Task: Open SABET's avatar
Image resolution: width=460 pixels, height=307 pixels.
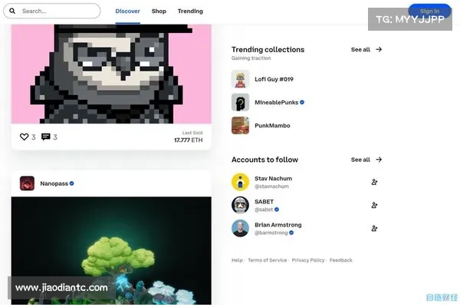Action: pos(240,205)
